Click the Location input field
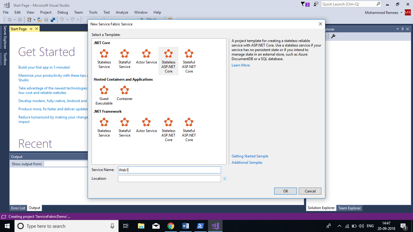This screenshot has height=232, width=413. click(169, 179)
